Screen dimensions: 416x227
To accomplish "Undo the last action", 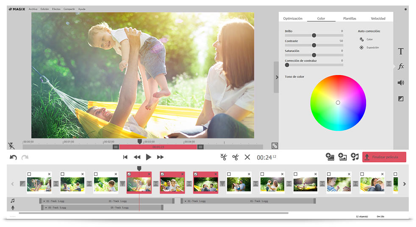I will [x=13, y=157].
